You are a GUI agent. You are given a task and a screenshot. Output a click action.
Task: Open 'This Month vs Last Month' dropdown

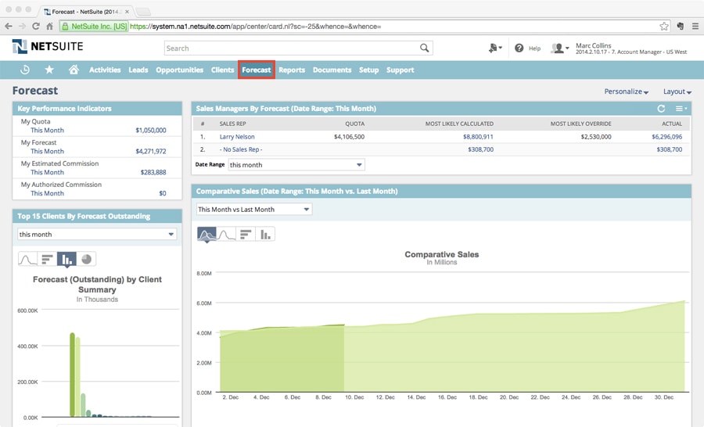[254, 210]
